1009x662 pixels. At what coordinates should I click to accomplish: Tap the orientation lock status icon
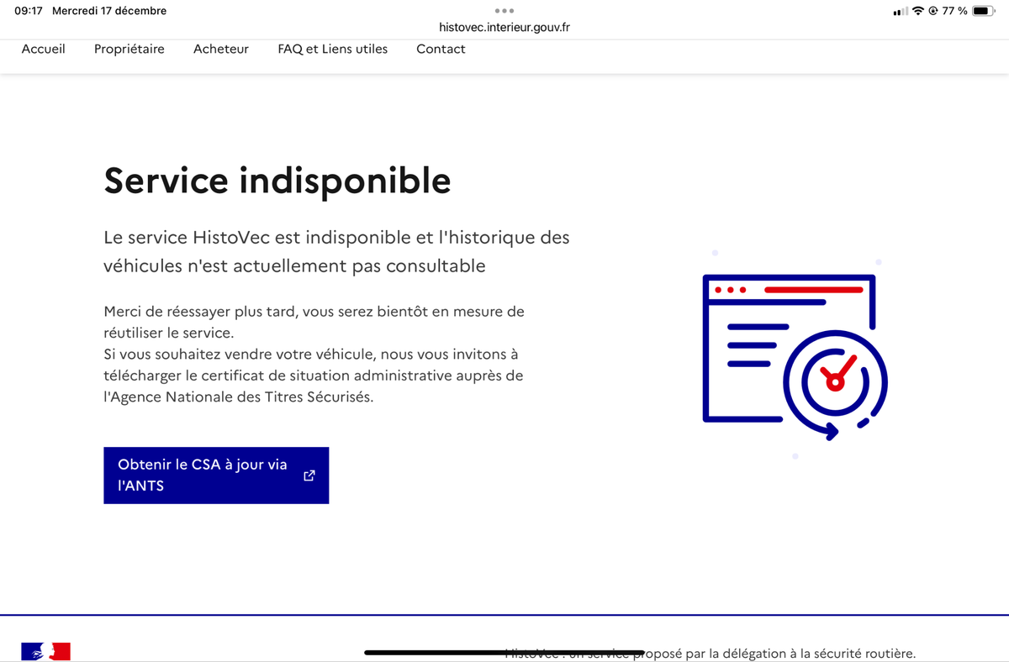tap(933, 11)
